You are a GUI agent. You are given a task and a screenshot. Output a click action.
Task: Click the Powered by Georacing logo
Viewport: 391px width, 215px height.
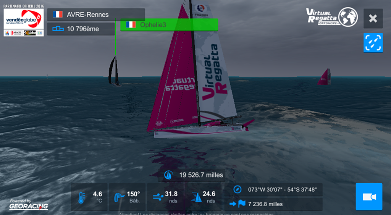tap(28, 204)
